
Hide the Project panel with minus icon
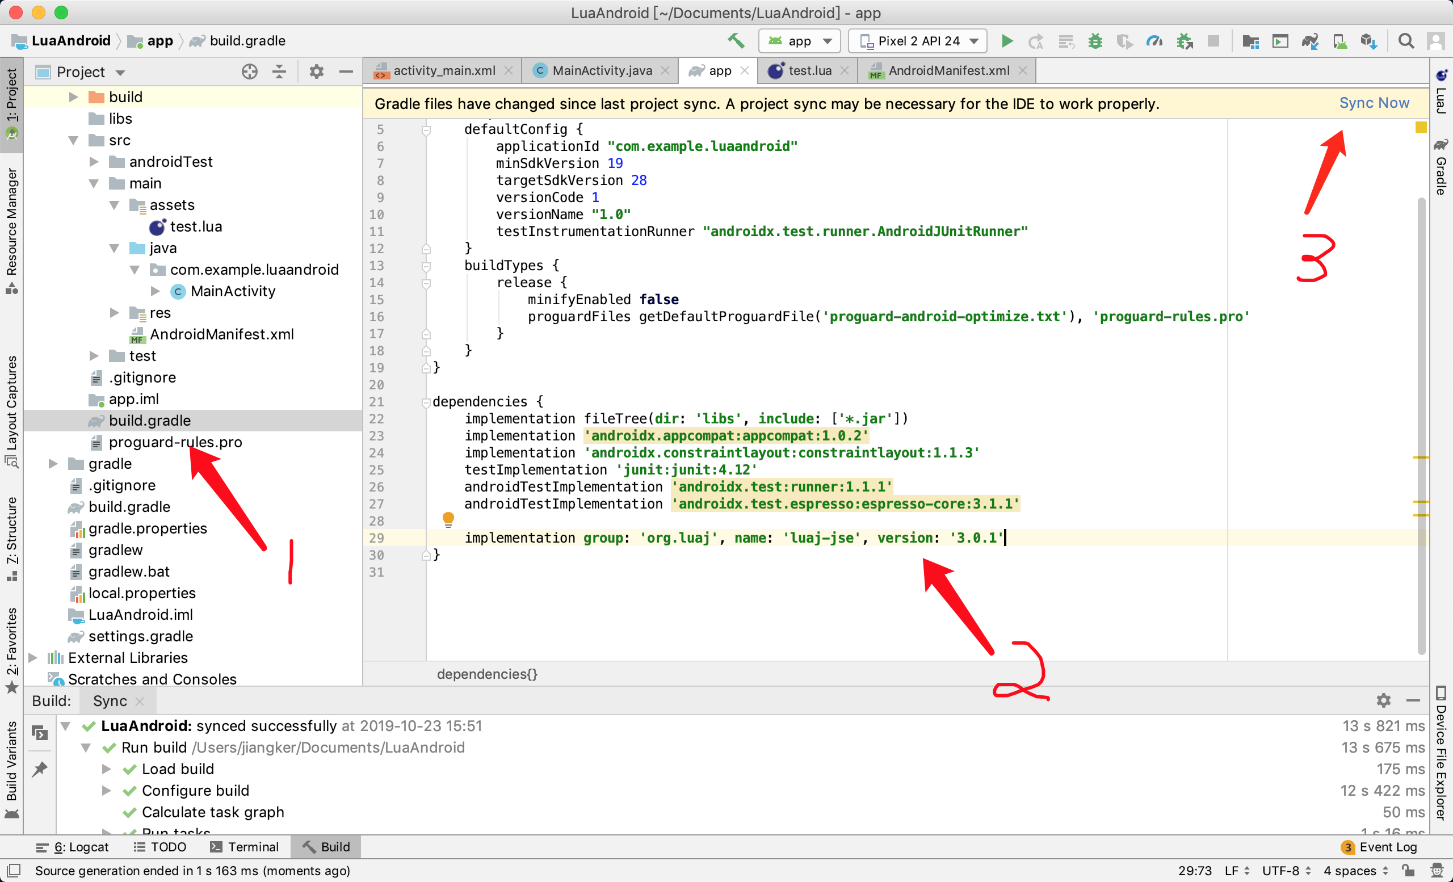pos(346,72)
